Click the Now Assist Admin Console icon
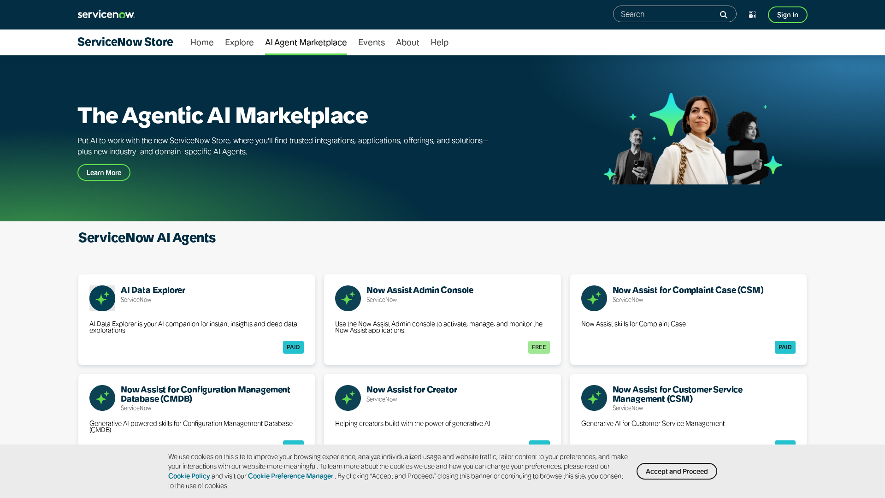Screen dimensions: 885x498 pyautogui.click(x=348, y=298)
